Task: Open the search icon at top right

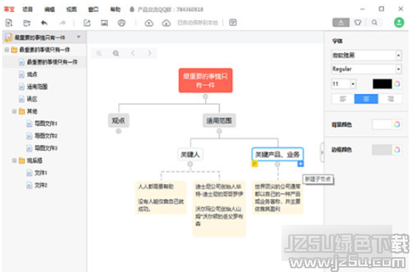Action: tap(375, 22)
